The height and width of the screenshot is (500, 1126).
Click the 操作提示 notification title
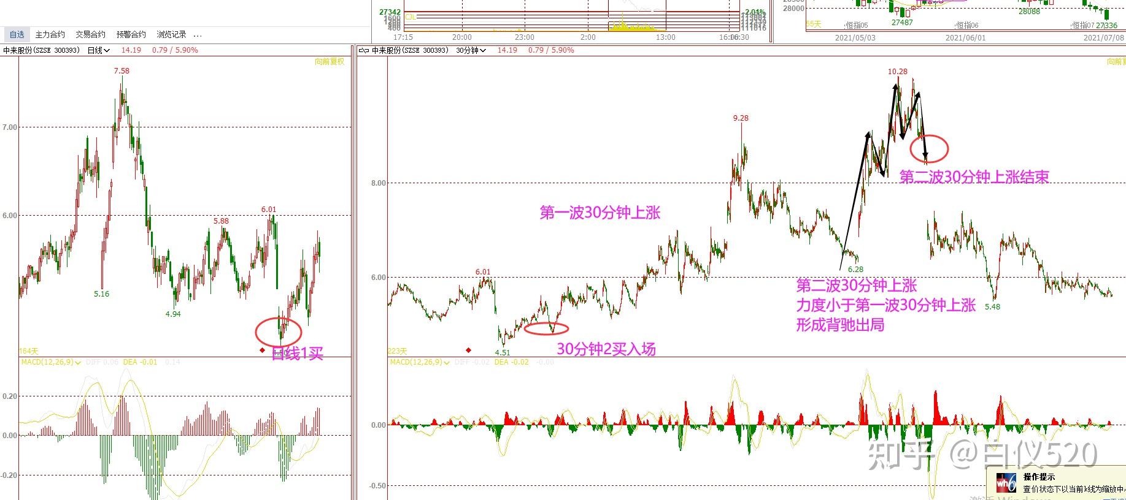1039,477
